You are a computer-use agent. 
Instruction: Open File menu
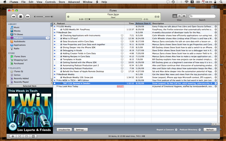[x=23, y=2]
